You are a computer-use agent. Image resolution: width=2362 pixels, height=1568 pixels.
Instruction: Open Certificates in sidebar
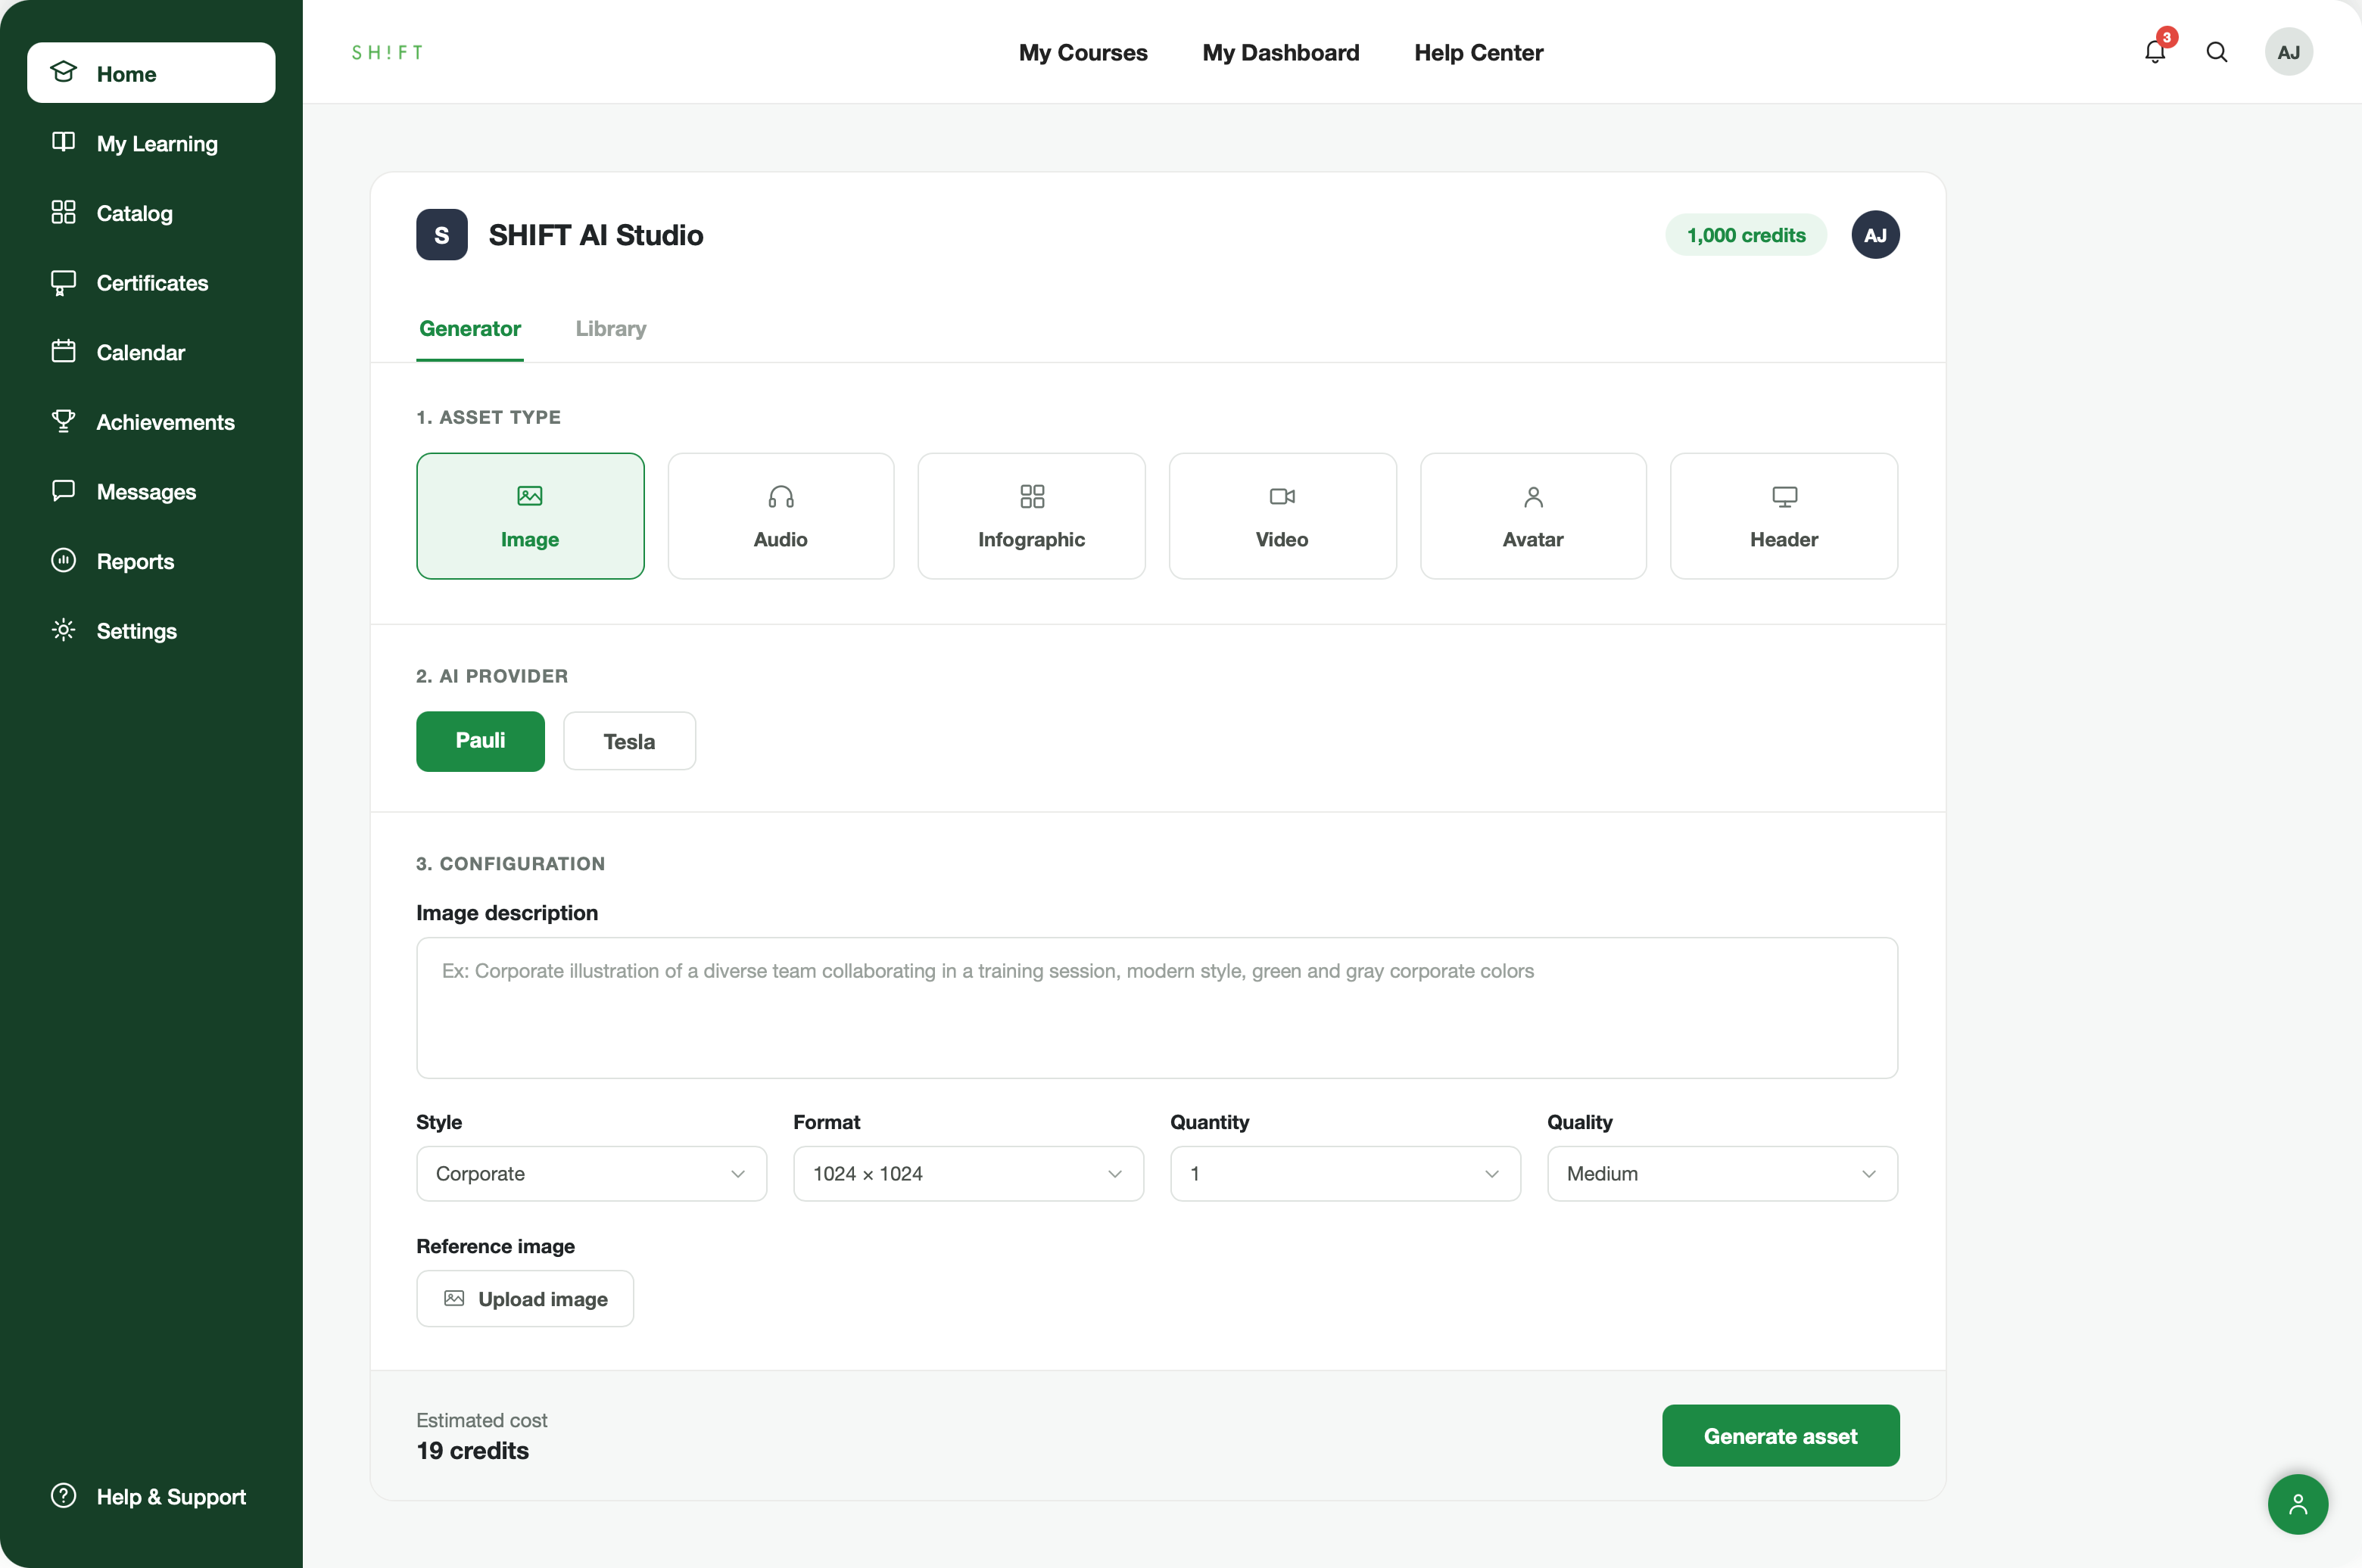click(151, 283)
